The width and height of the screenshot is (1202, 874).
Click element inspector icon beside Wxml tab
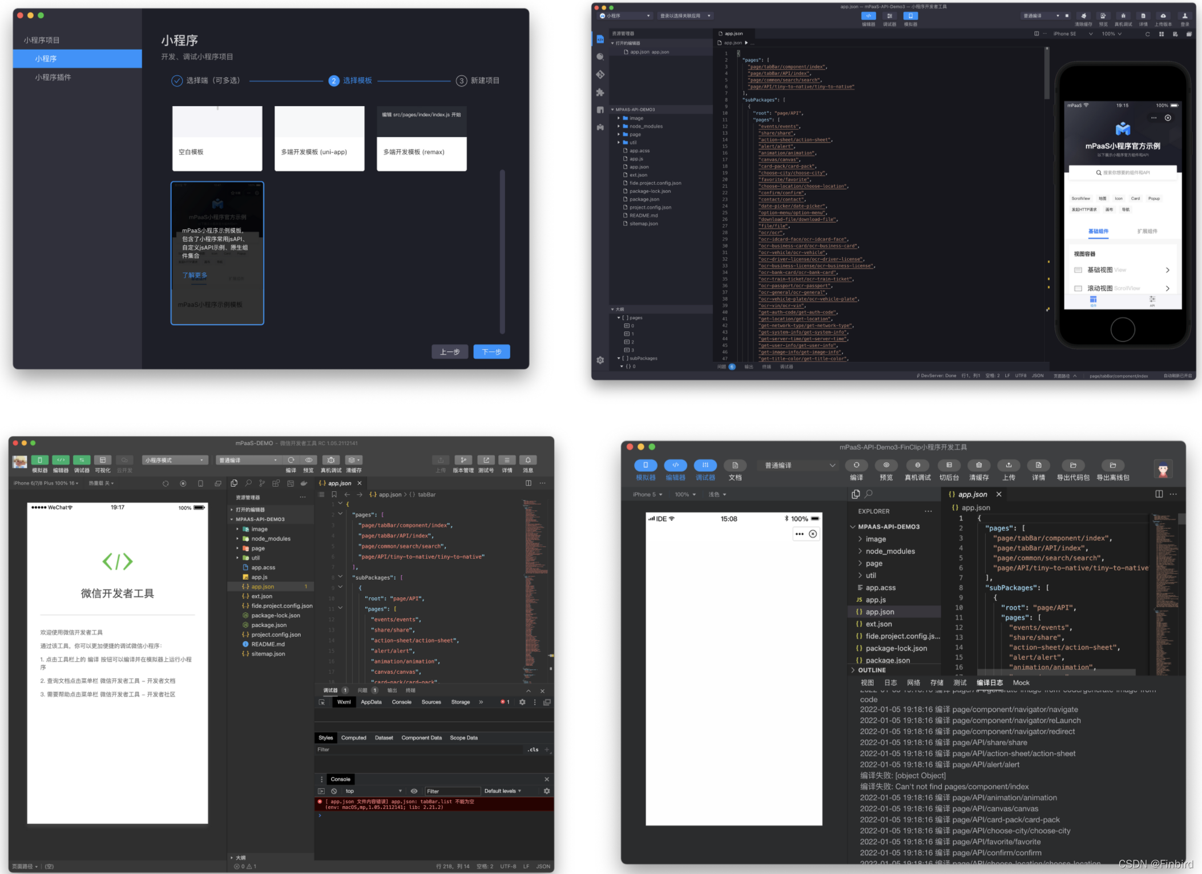coord(322,702)
